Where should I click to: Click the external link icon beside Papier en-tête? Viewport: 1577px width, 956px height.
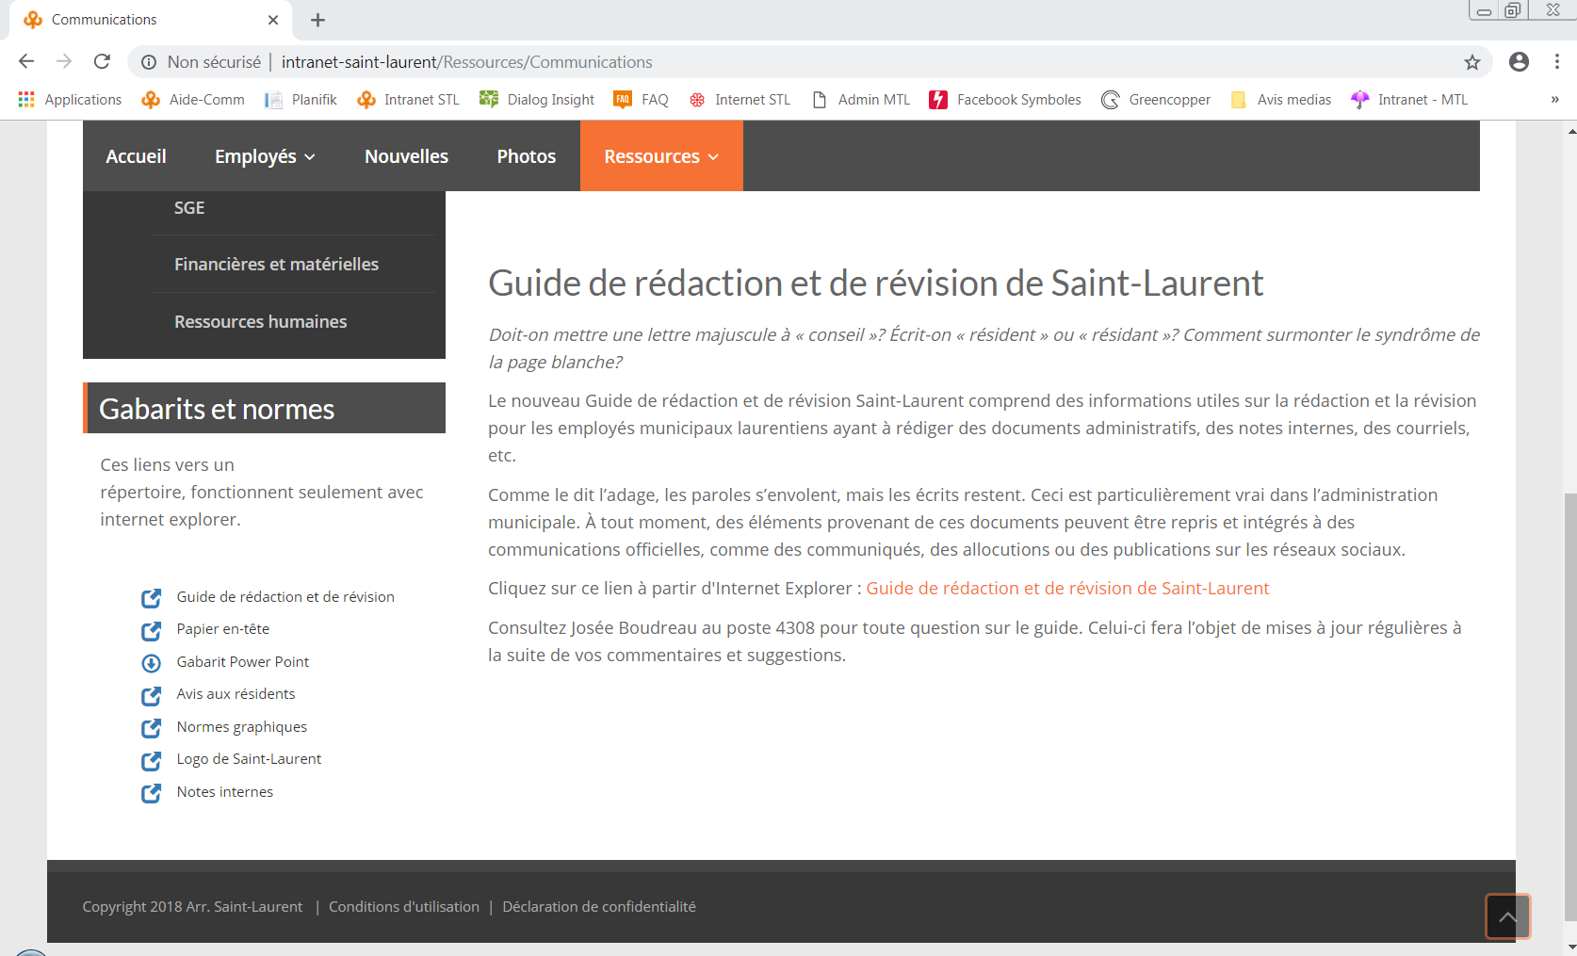click(x=151, y=630)
